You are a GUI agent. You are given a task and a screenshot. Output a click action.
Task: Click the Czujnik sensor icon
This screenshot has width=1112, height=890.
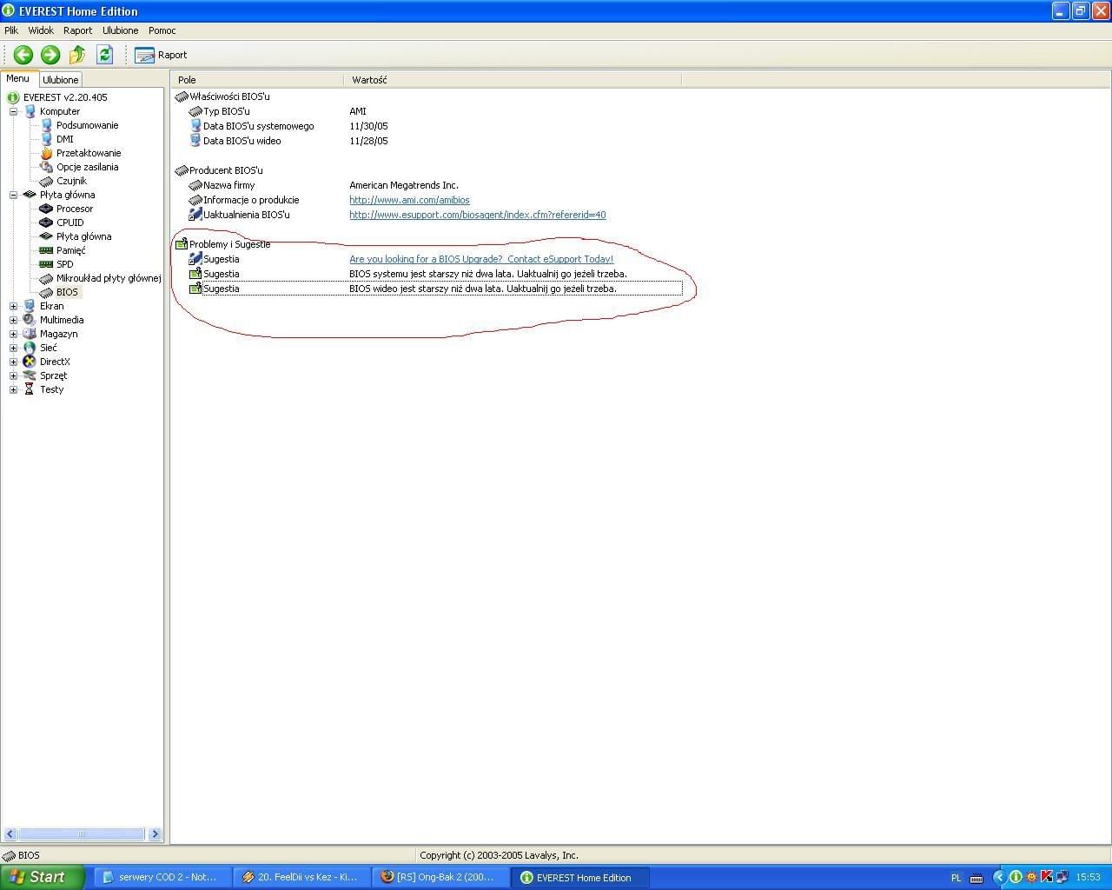coord(46,181)
